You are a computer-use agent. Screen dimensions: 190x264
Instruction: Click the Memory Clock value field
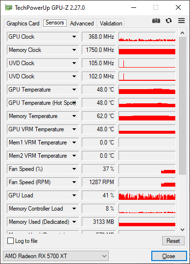(99, 50)
